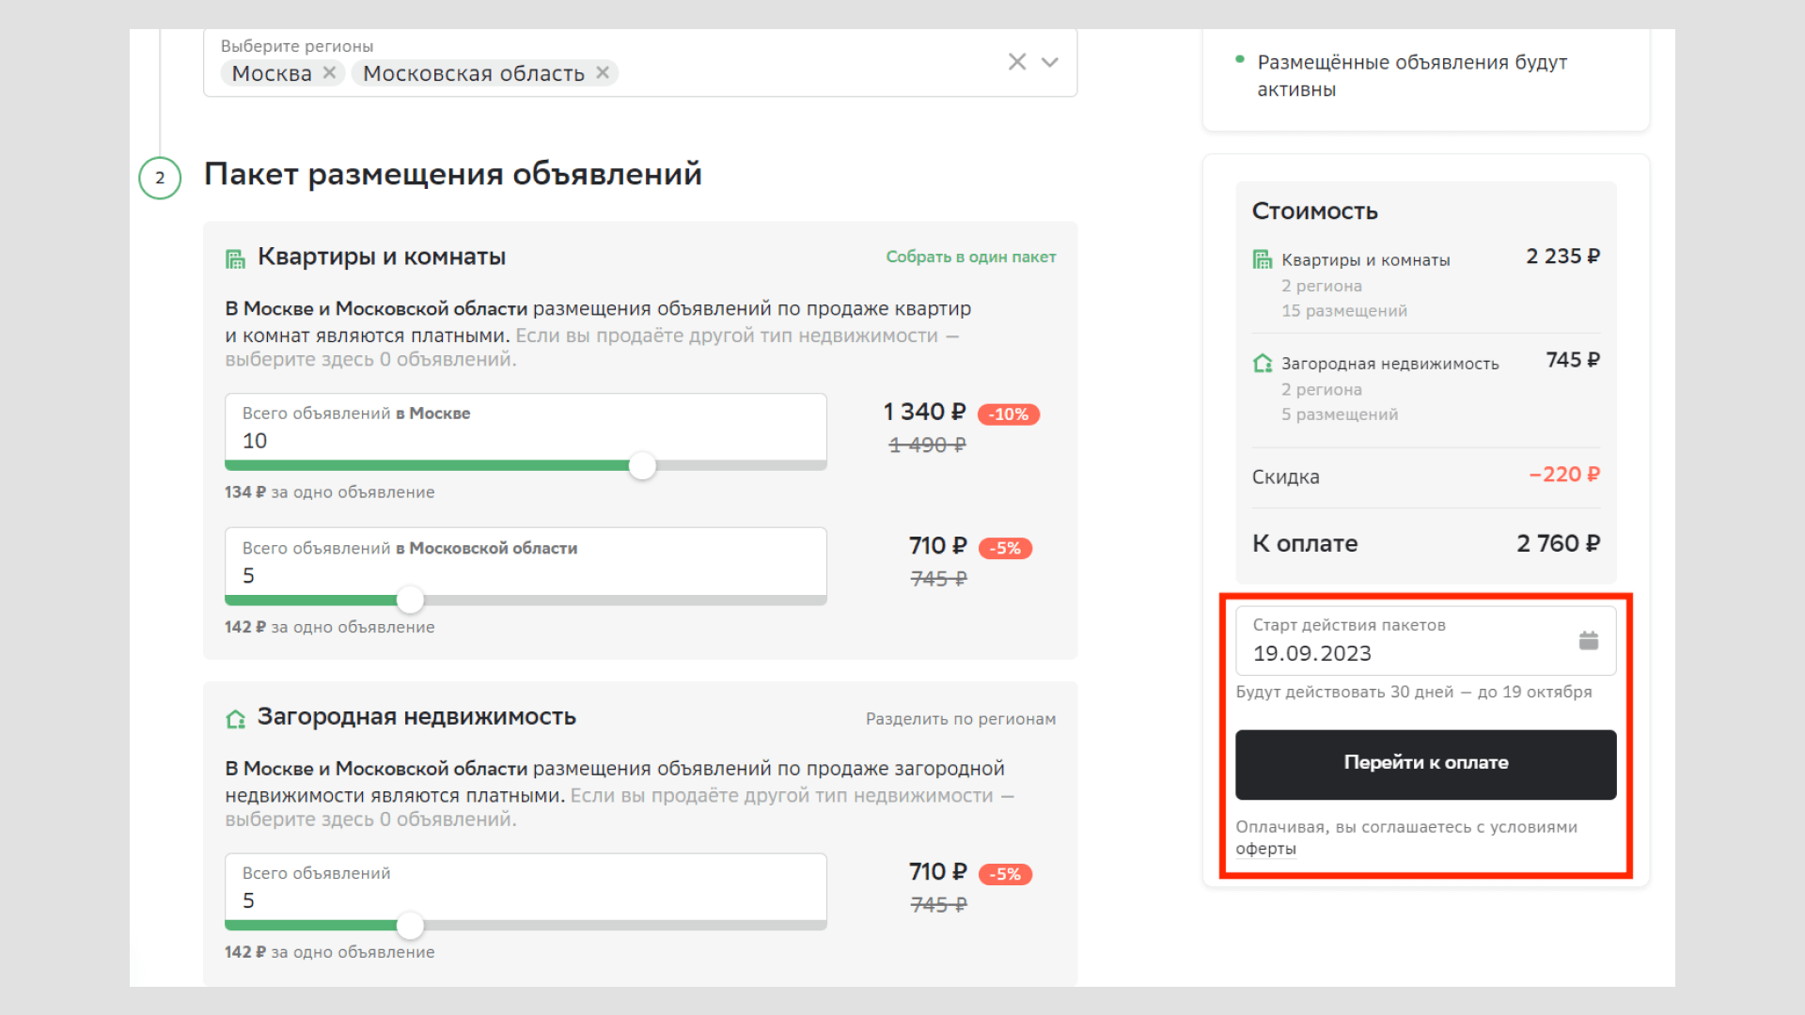
Task: Click the summary Загородная недвижимость icon
Action: (1263, 363)
